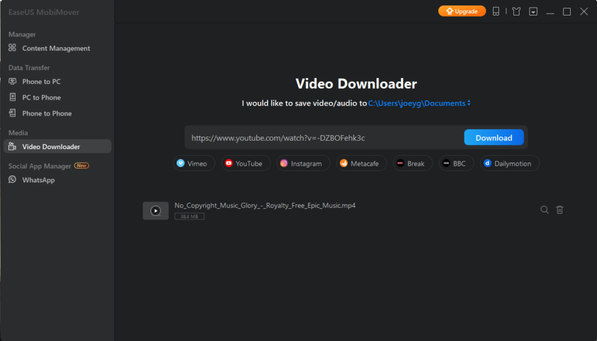Click the Content Management grid icon
This screenshot has width=597, height=341.
tap(13, 48)
